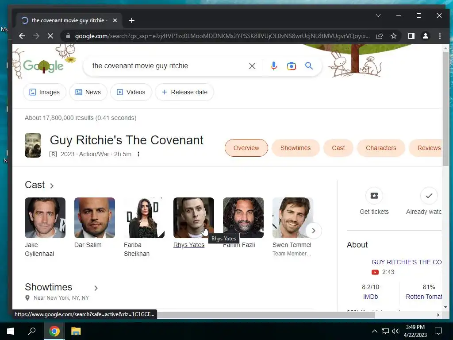453x340 pixels.
Task: Open Jake Gyllenhaal's cast photo
Action: [x=45, y=218]
